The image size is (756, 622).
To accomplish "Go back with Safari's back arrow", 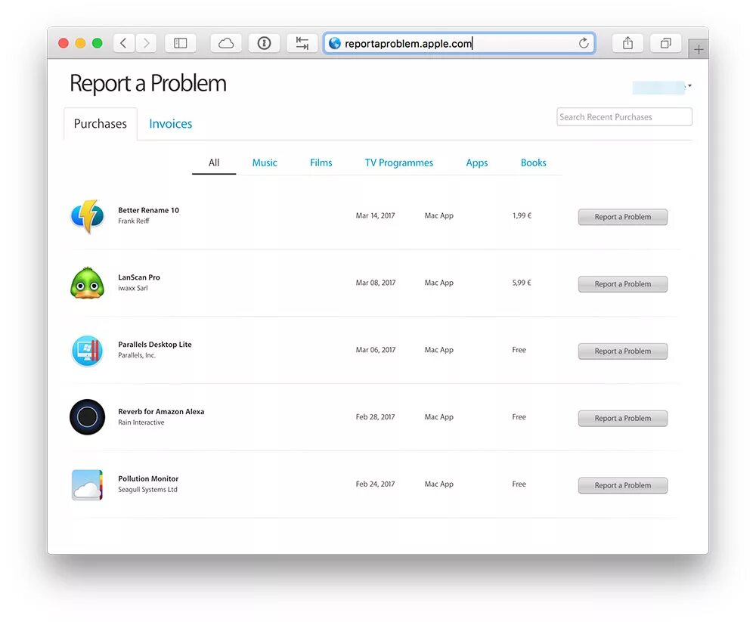I will click(124, 43).
